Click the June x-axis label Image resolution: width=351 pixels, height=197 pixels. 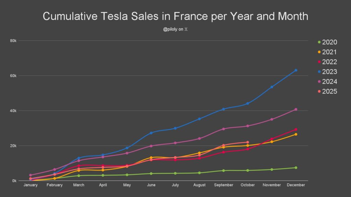pyautogui.click(x=151, y=185)
